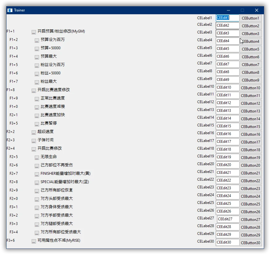Image resolution: width=270 pixels, height=255 pixels.
Task: Enable the 超级速度 checkbox
Action: pos(33,133)
